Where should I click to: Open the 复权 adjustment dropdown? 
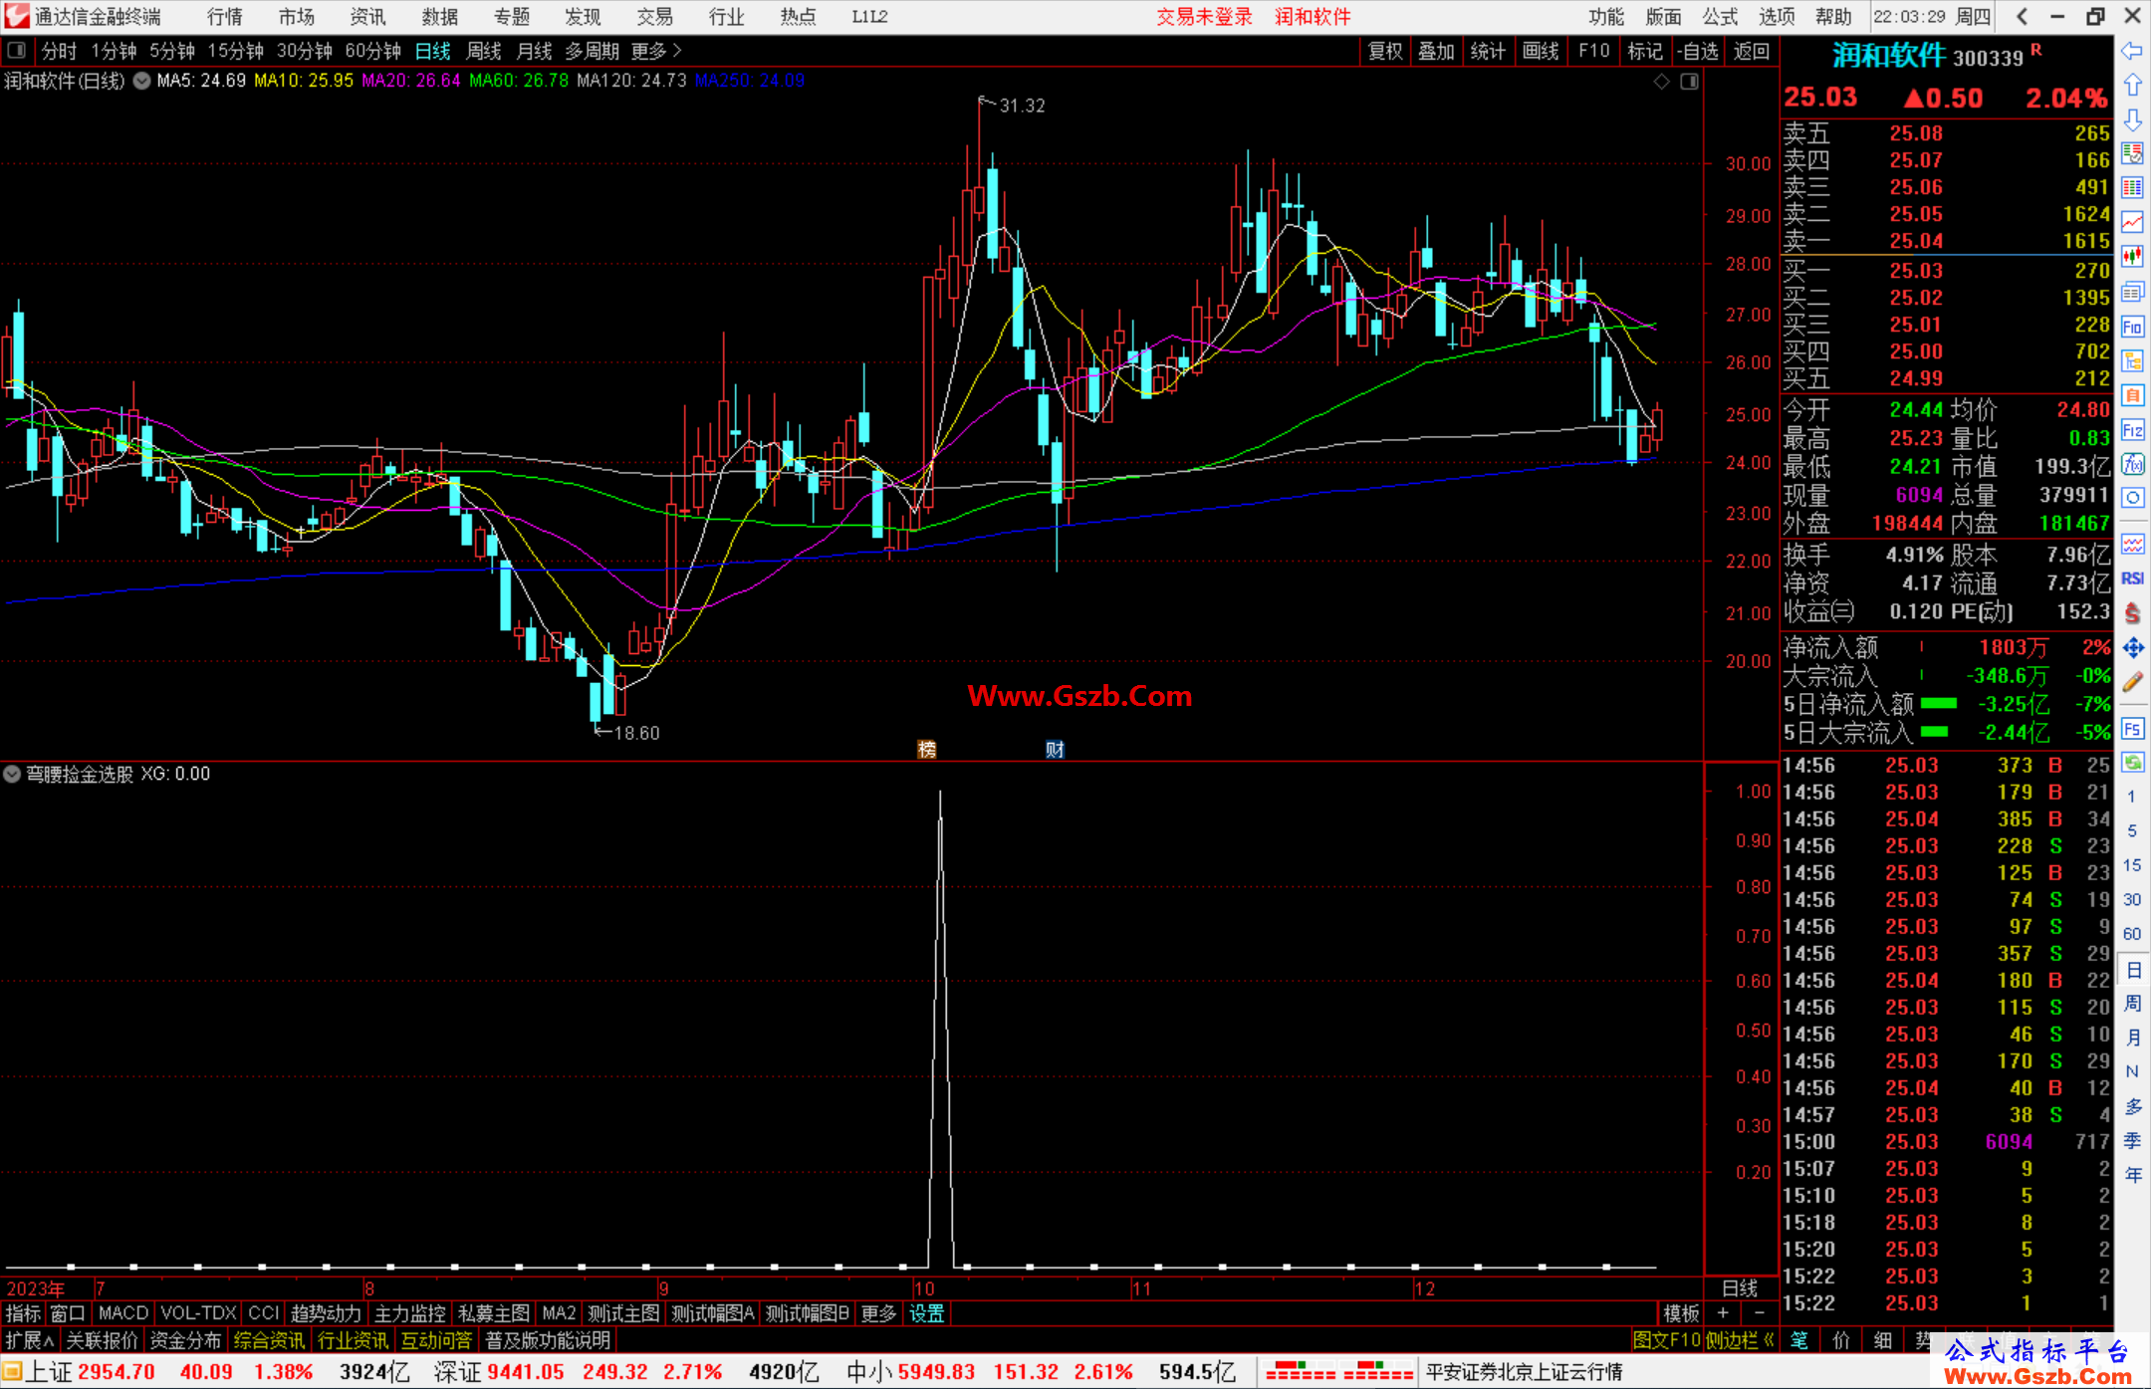click(x=1385, y=51)
